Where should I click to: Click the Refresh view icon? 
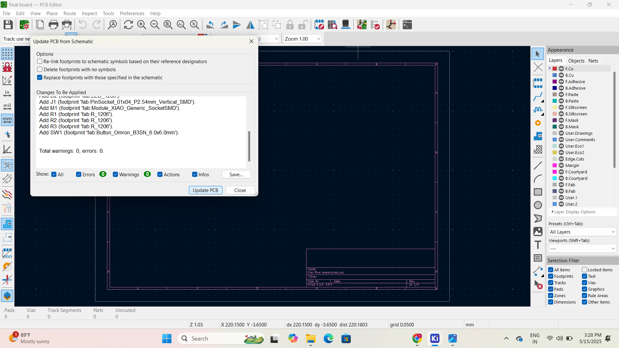[128, 25]
